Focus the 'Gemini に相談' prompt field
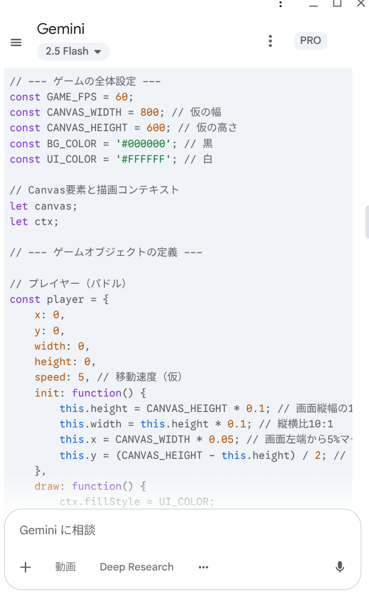 tap(182, 530)
